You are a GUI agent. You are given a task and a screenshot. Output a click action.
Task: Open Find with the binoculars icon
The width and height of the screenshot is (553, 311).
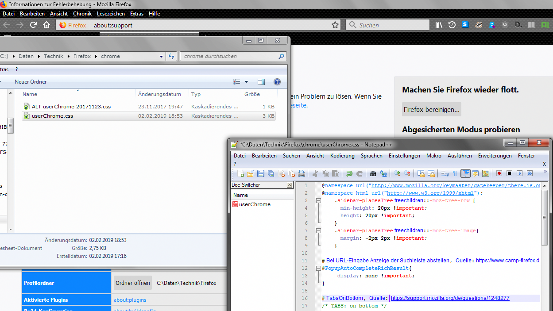(373, 173)
